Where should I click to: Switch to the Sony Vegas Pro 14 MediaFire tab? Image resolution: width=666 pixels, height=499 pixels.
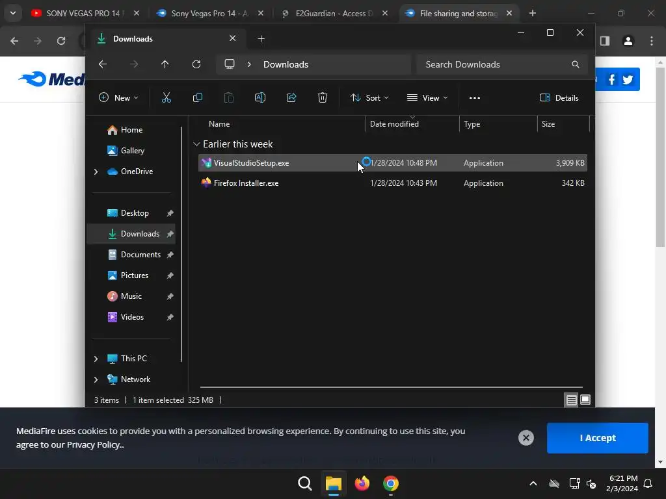(209, 14)
